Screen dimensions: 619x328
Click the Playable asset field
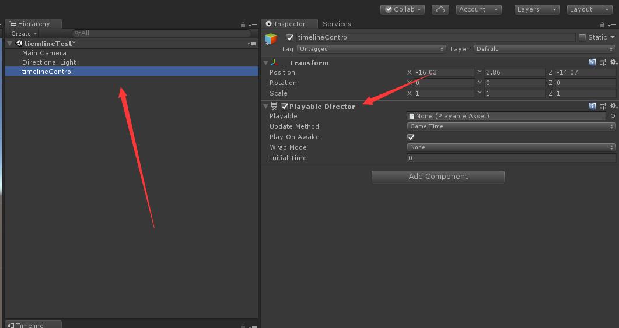pos(506,116)
